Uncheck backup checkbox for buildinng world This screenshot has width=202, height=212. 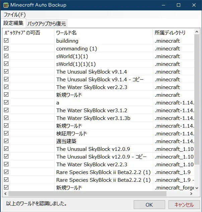pos(6,41)
